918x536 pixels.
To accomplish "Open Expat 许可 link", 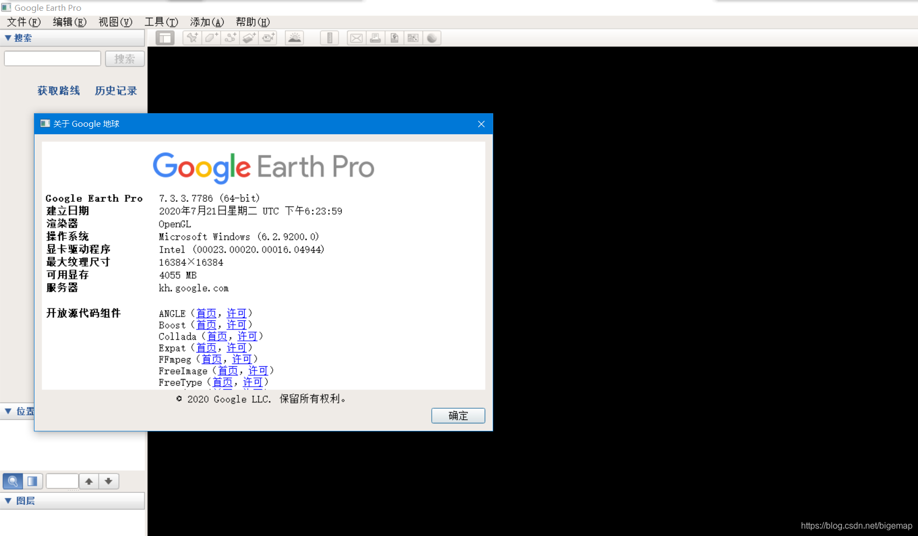I will tap(237, 348).
